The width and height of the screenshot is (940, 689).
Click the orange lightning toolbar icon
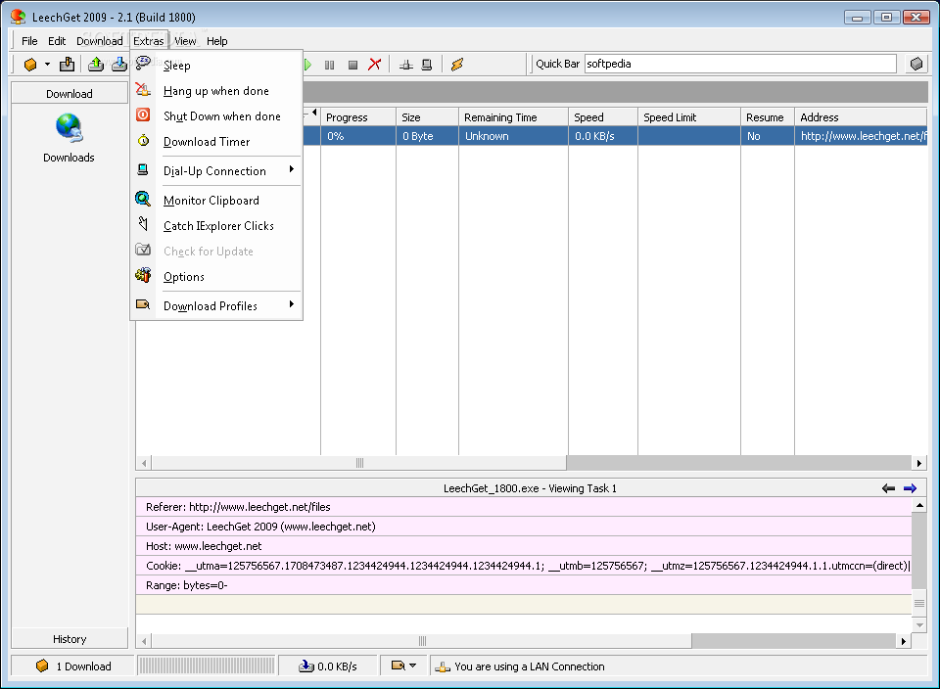(x=457, y=65)
